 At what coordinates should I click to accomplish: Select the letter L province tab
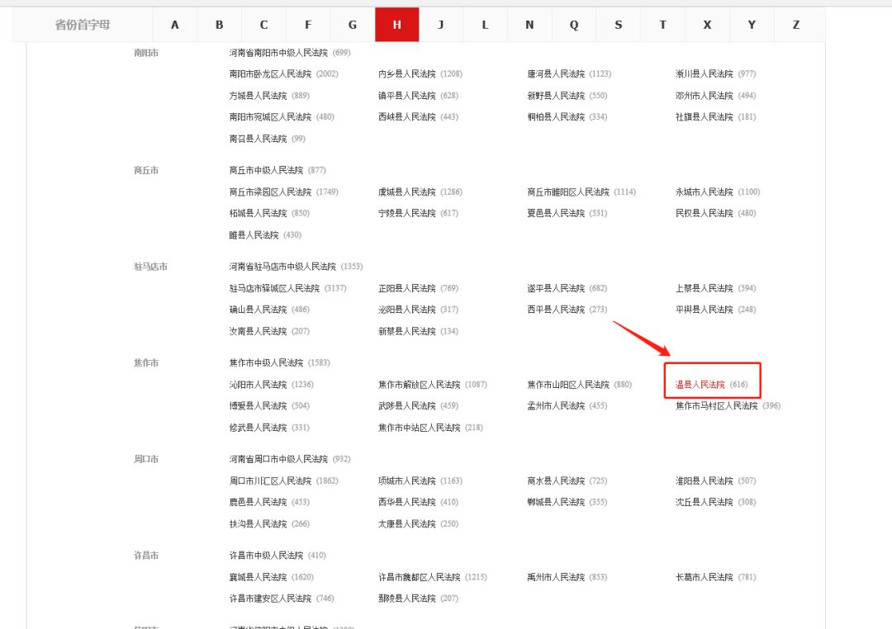tap(486, 25)
